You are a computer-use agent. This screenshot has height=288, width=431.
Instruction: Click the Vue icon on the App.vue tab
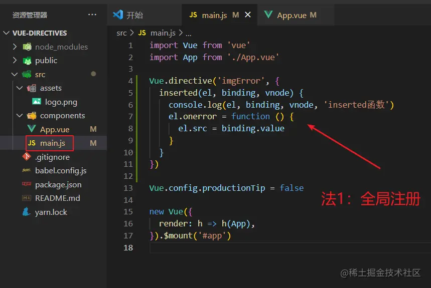[268, 14]
